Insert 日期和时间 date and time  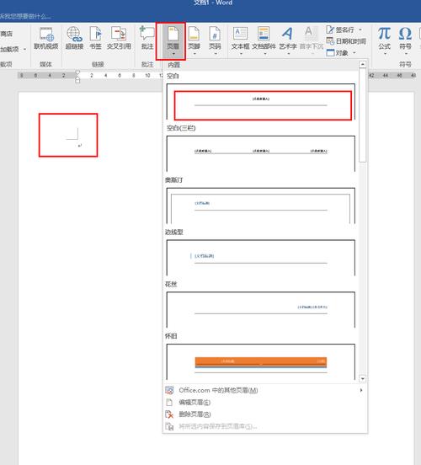coord(346,41)
